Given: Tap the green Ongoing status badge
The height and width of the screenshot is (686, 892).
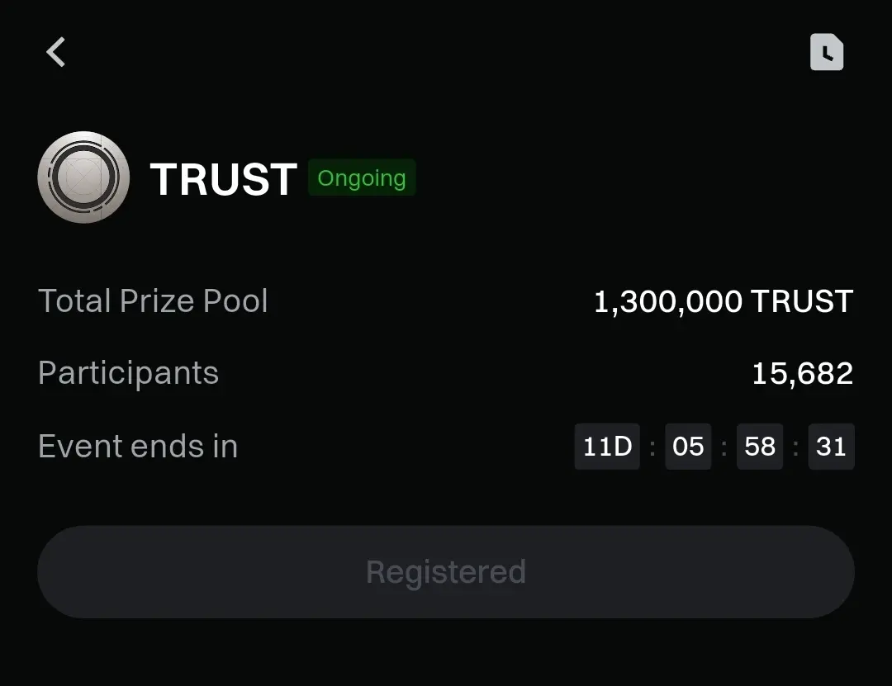Looking at the screenshot, I should click(x=362, y=178).
